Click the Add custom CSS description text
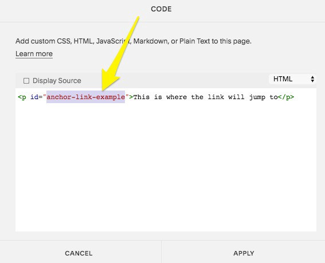Image resolution: width=325 pixels, height=263 pixels. click(x=134, y=41)
